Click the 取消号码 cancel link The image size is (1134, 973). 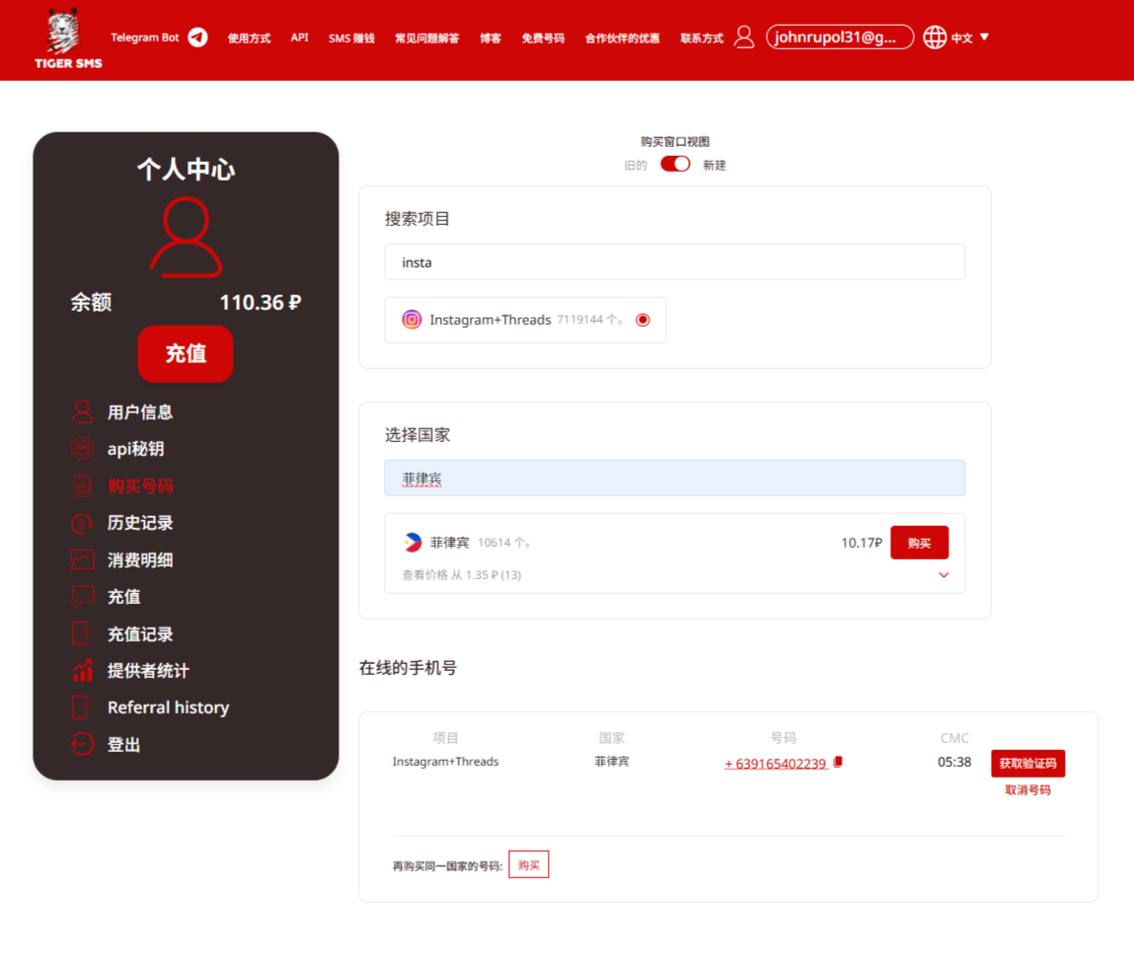[x=1027, y=790]
